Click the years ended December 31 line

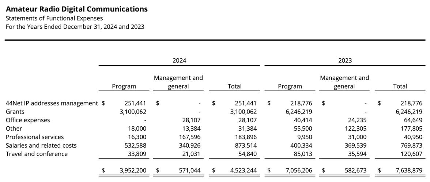point(75,26)
